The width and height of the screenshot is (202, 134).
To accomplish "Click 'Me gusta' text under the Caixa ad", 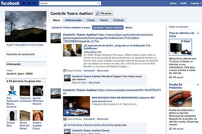I will click(178, 77).
